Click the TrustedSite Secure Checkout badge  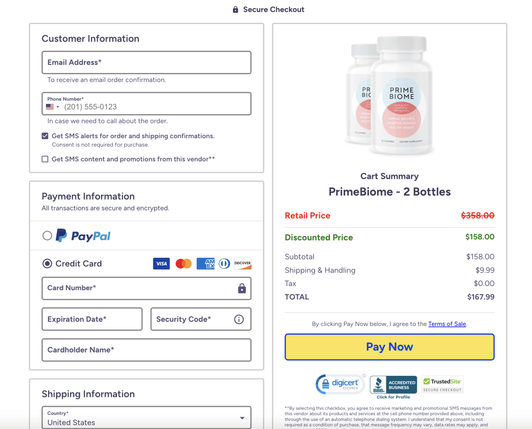coord(442,384)
